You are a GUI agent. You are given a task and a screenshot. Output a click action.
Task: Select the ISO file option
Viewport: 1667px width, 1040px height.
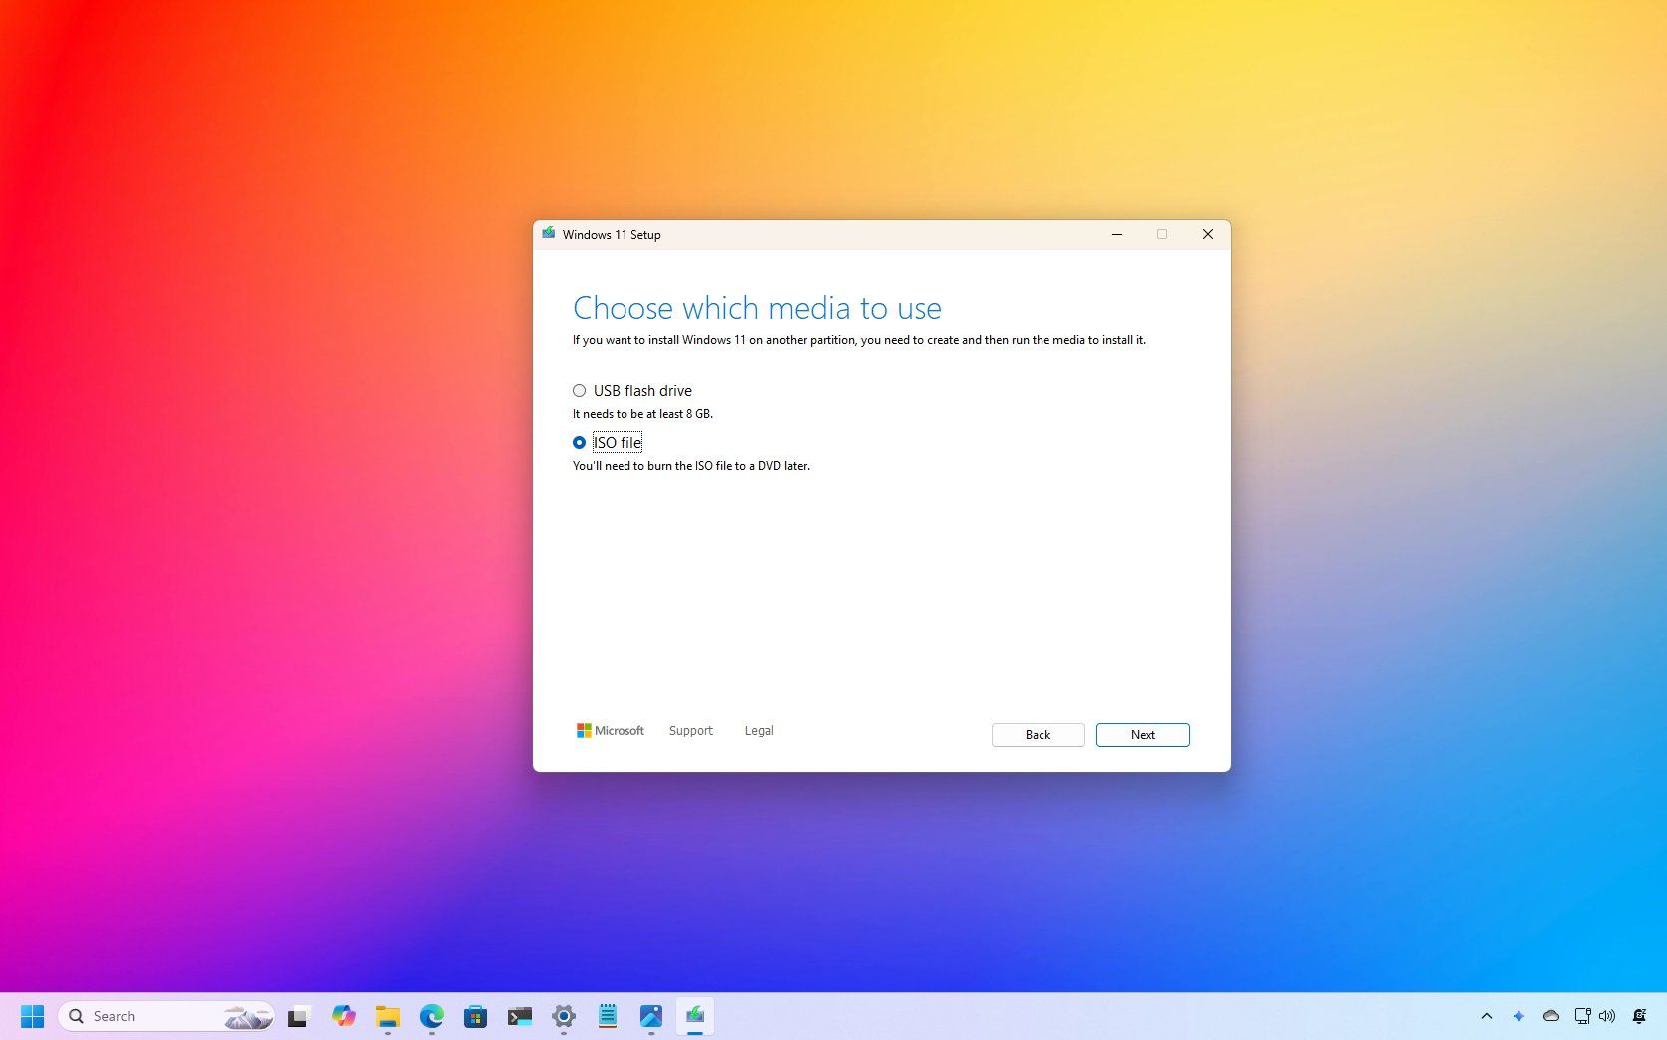pos(580,442)
